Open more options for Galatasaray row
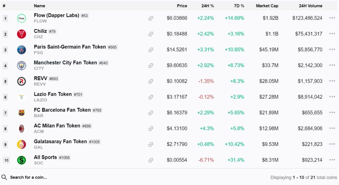This screenshot has height=185, width=339. 332,144
